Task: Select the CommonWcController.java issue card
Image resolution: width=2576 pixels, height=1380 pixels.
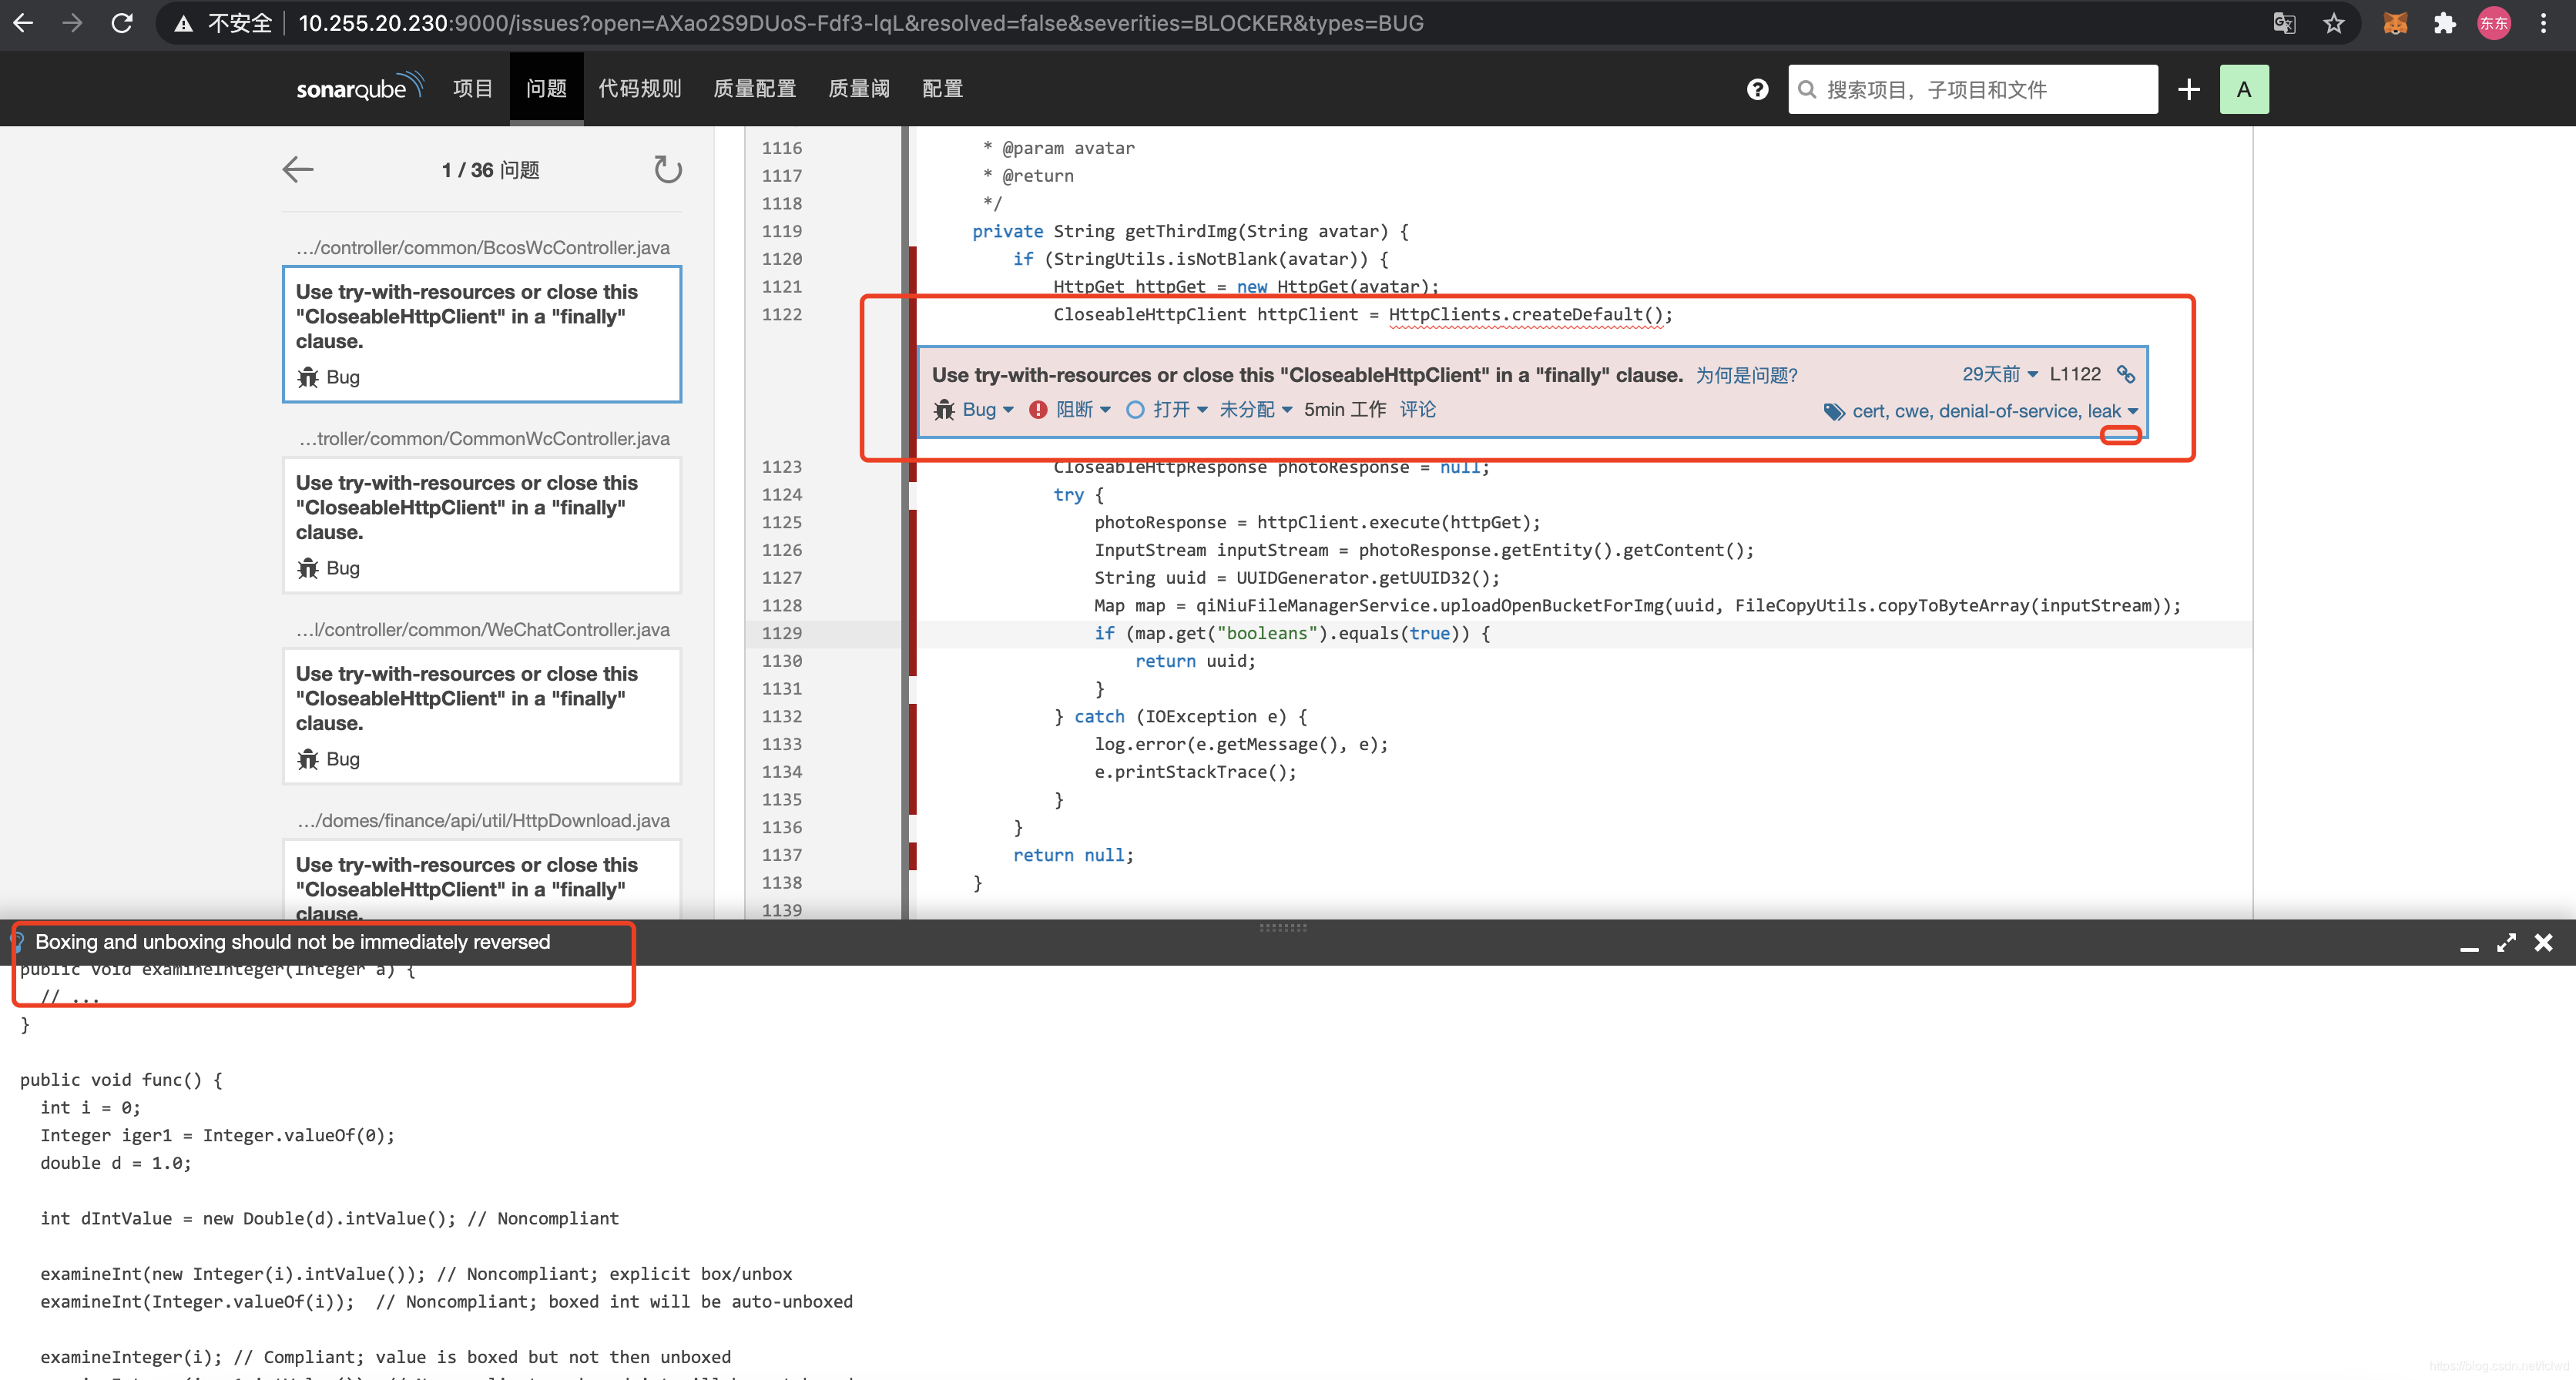Action: 482,525
